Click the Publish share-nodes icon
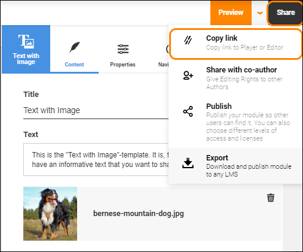The height and width of the screenshot is (252, 303). coord(188,111)
